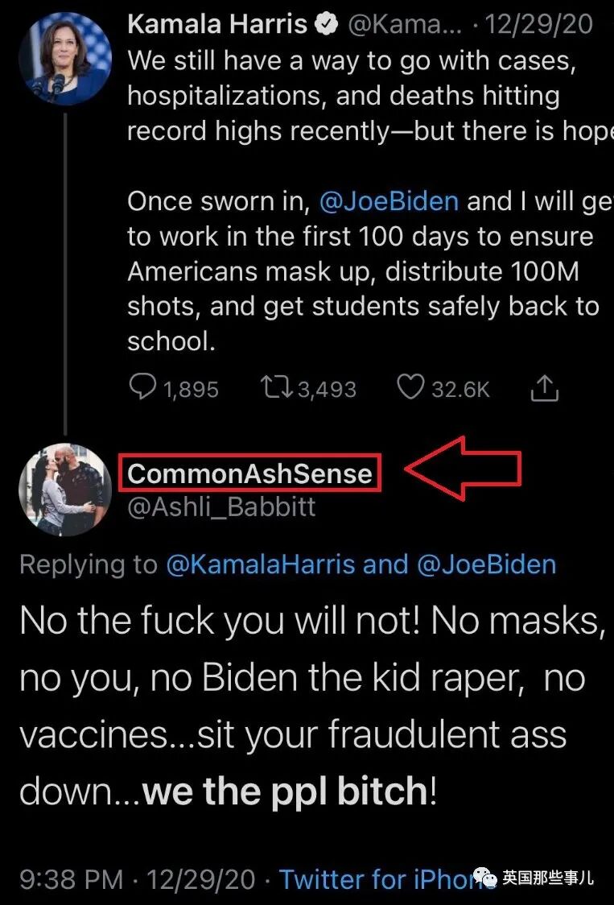Screen dimensions: 614x905
Task: Open the share icon on Harris's tweet
Action: pyautogui.click(x=545, y=389)
